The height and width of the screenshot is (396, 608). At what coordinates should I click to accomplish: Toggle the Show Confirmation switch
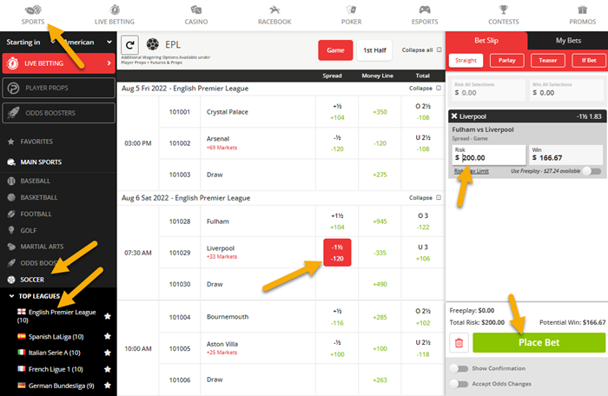[459, 368]
